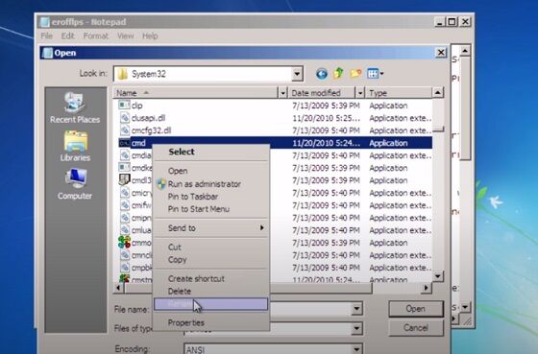Open the View Menu icon

376,73
